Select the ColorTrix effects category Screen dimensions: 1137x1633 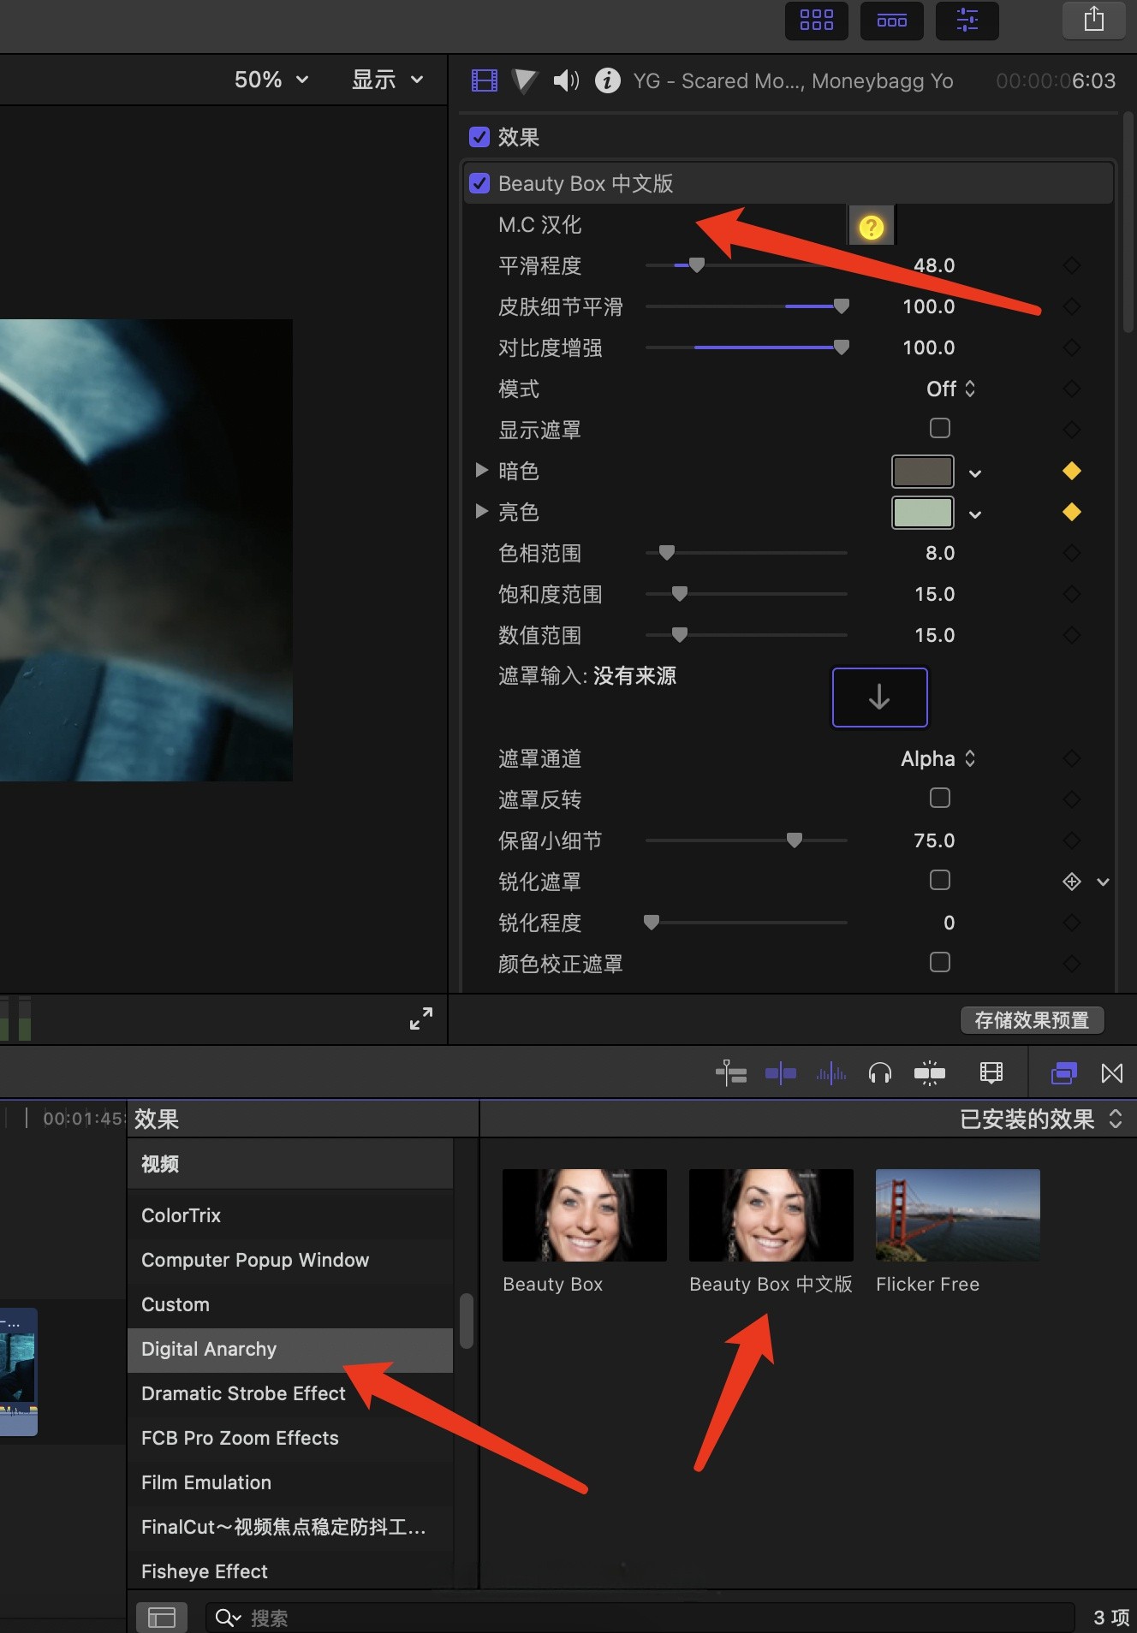click(x=290, y=1215)
